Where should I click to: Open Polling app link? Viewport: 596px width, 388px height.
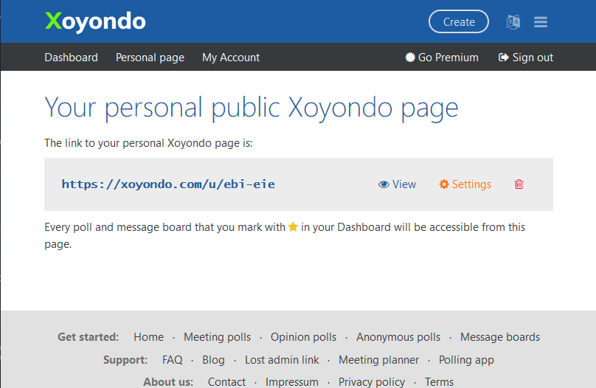[x=466, y=360]
